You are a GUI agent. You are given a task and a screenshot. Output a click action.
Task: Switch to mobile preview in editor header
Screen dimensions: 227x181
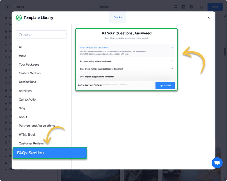191,7
